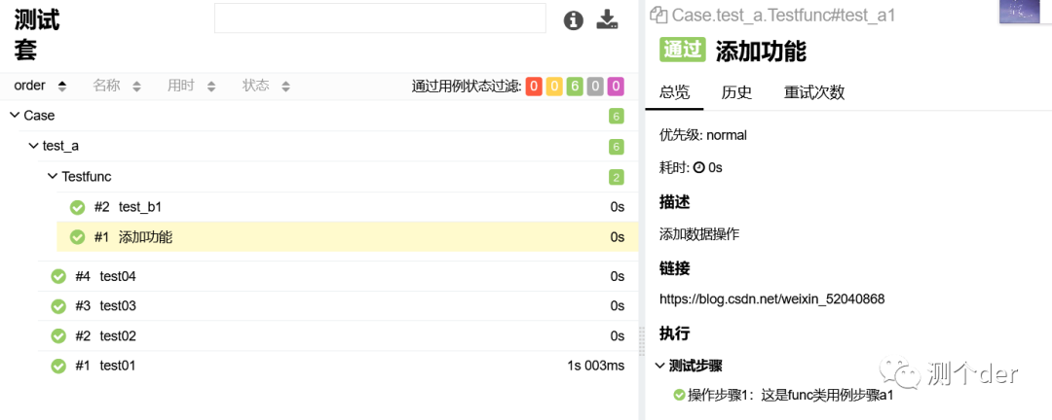This screenshot has height=420, width=1052.
Task: Click the count badge 2 on Testfunc row
Action: [617, 178]
